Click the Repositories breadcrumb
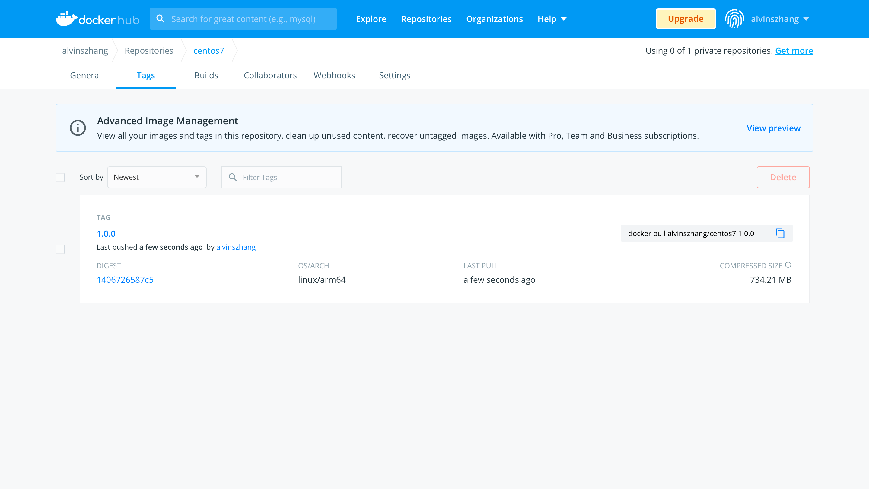The image size is (869, 489). [149, 51]
